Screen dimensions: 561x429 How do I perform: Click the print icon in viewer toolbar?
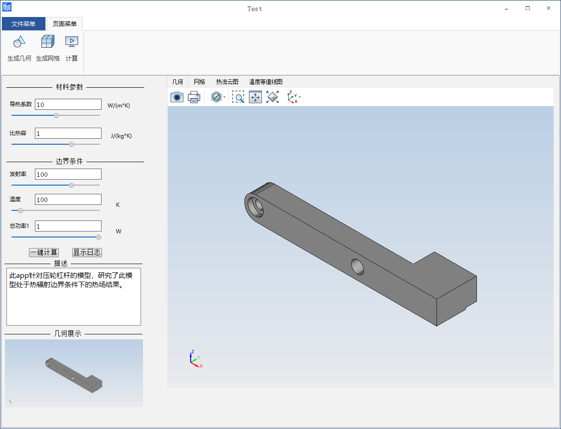(x=194, y=97)
